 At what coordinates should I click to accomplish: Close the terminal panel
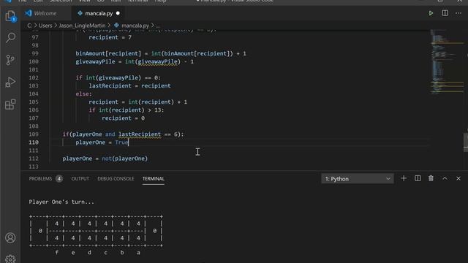458,178
